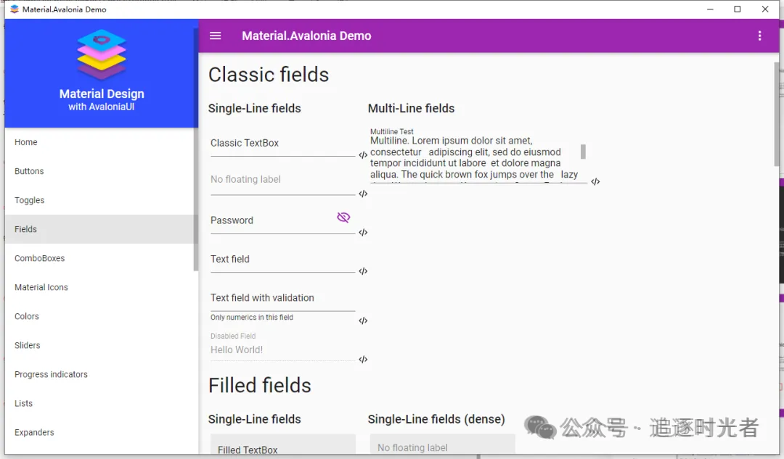The width and height of the screenshot is (784, 459).
Task: Focus the Text field input
Action: tap(282, 260)
